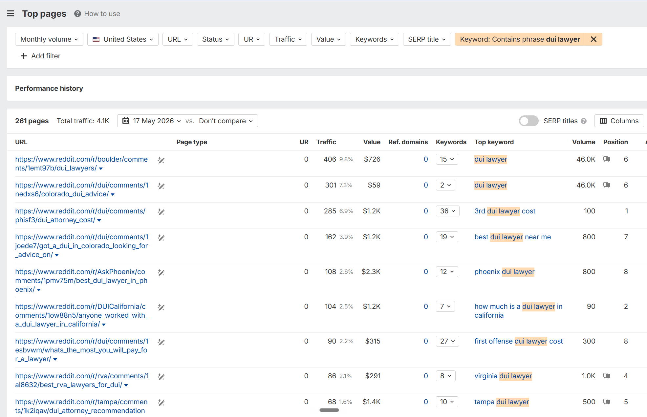The width and height of the screenshot is (647, 417).
Task: Click the SERP features icon in the $726 row
Action: tap(607, 159)
